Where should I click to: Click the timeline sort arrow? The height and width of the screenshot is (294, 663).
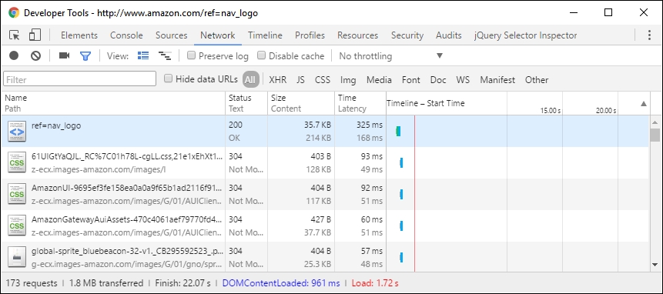tap(644, 103)
